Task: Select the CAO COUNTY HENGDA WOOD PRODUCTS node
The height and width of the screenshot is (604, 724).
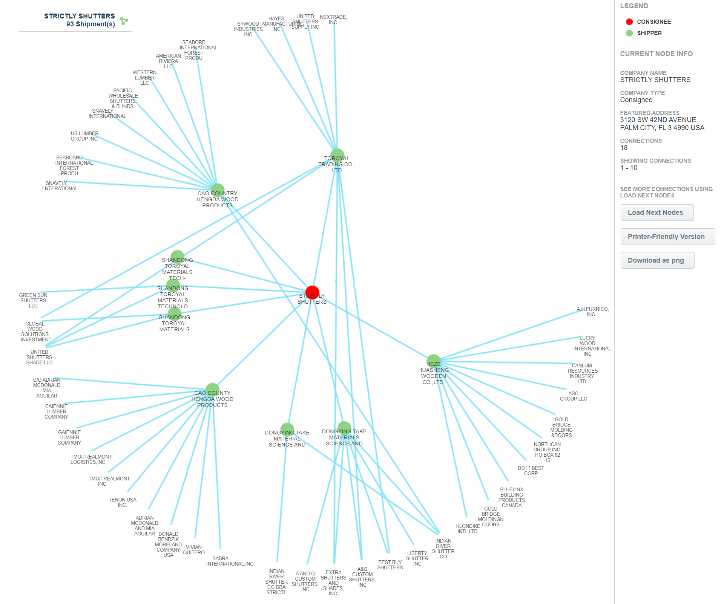Action: pyautogui.click(x=212, y=390)
